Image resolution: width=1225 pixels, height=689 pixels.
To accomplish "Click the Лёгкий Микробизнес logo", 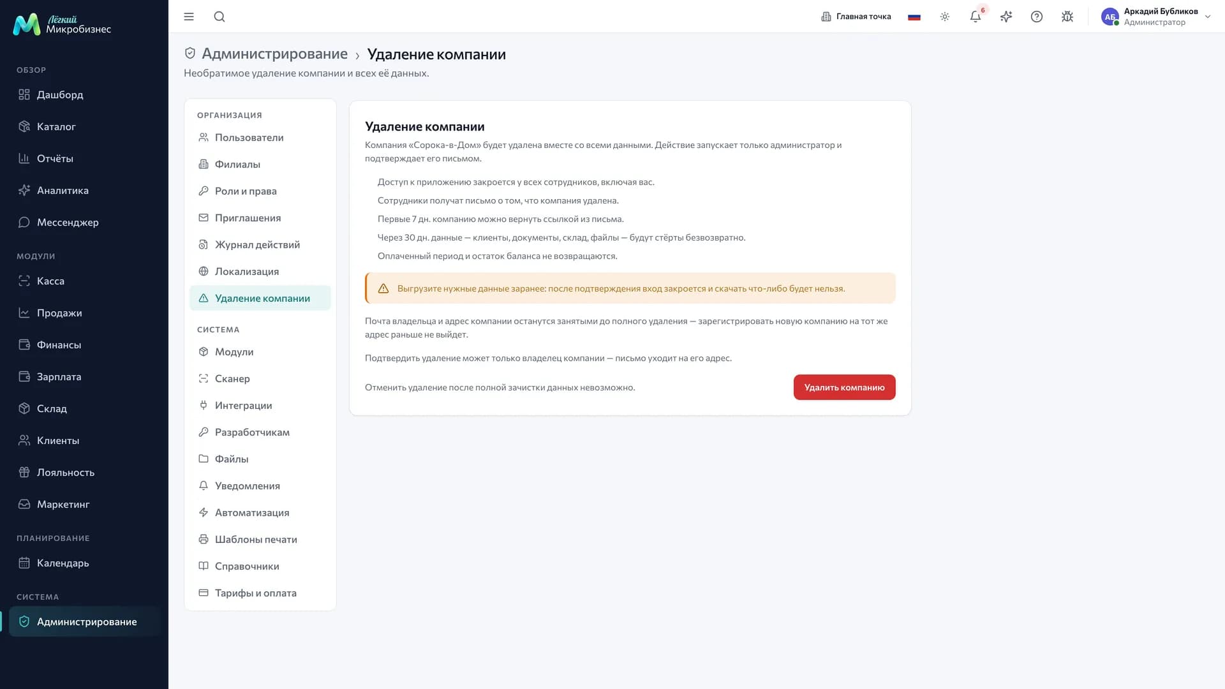I will (62, 24).
